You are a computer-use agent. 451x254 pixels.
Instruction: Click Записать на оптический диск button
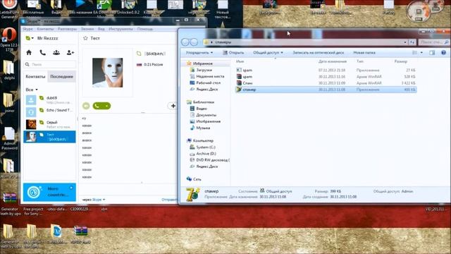point(318,52)
